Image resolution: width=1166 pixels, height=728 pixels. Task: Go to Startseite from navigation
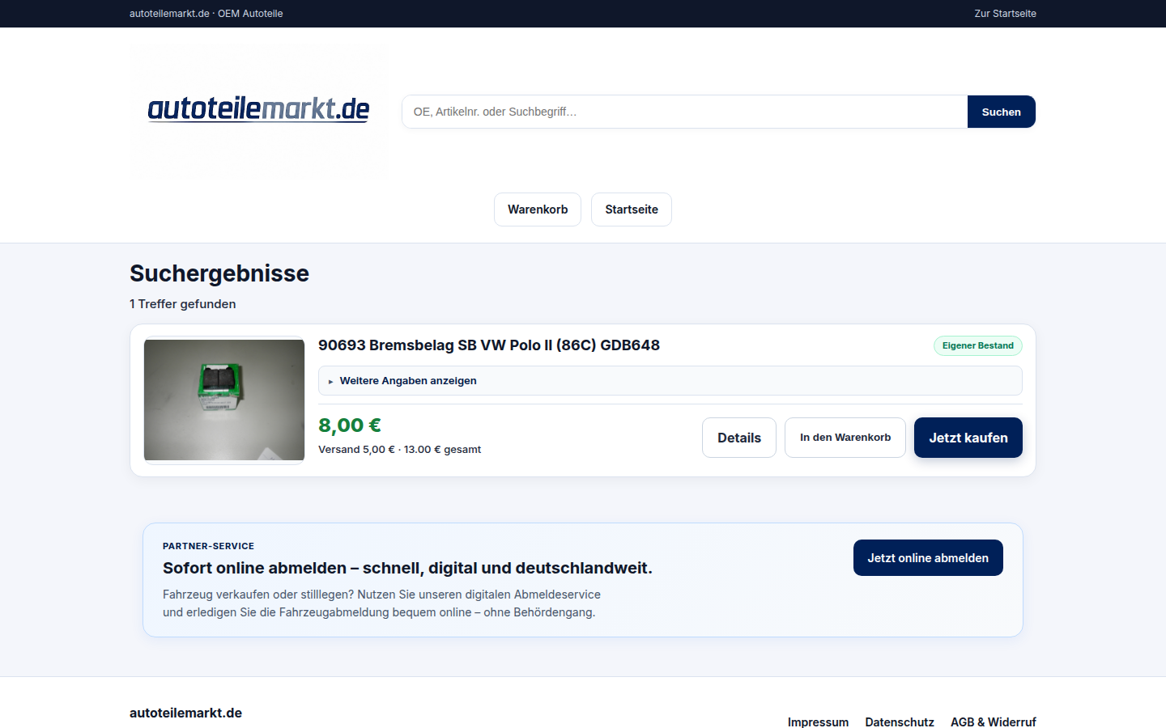632,210
